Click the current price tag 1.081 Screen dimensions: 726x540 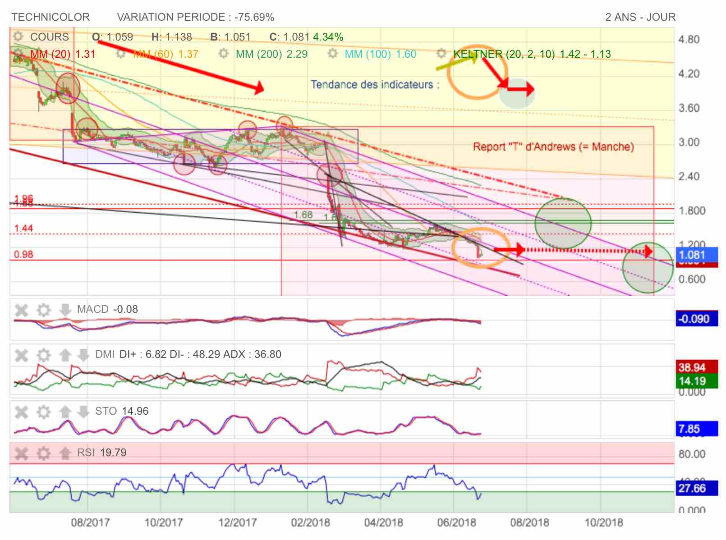pyautogui.click(x=696, y=255)
